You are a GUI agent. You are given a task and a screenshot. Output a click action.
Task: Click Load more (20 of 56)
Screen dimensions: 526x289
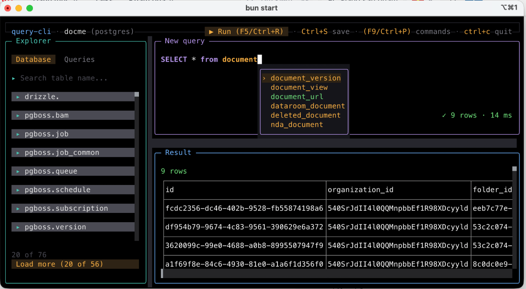tap(75, 264)
